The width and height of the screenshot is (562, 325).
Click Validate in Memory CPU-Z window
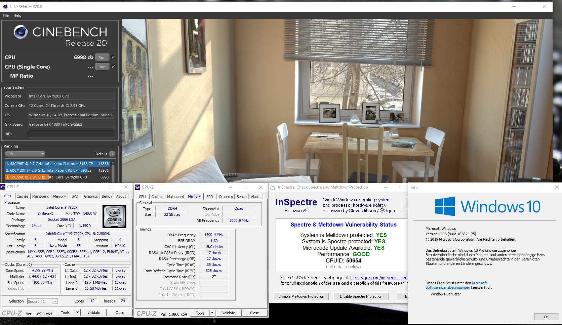click(x=229, y=313)
